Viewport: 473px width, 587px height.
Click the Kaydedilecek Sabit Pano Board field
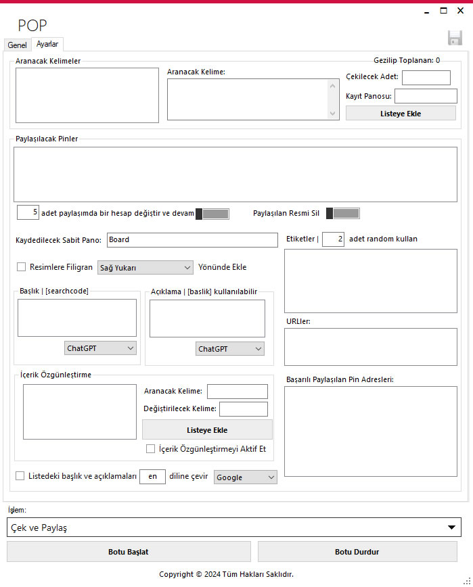coord(192,240)
